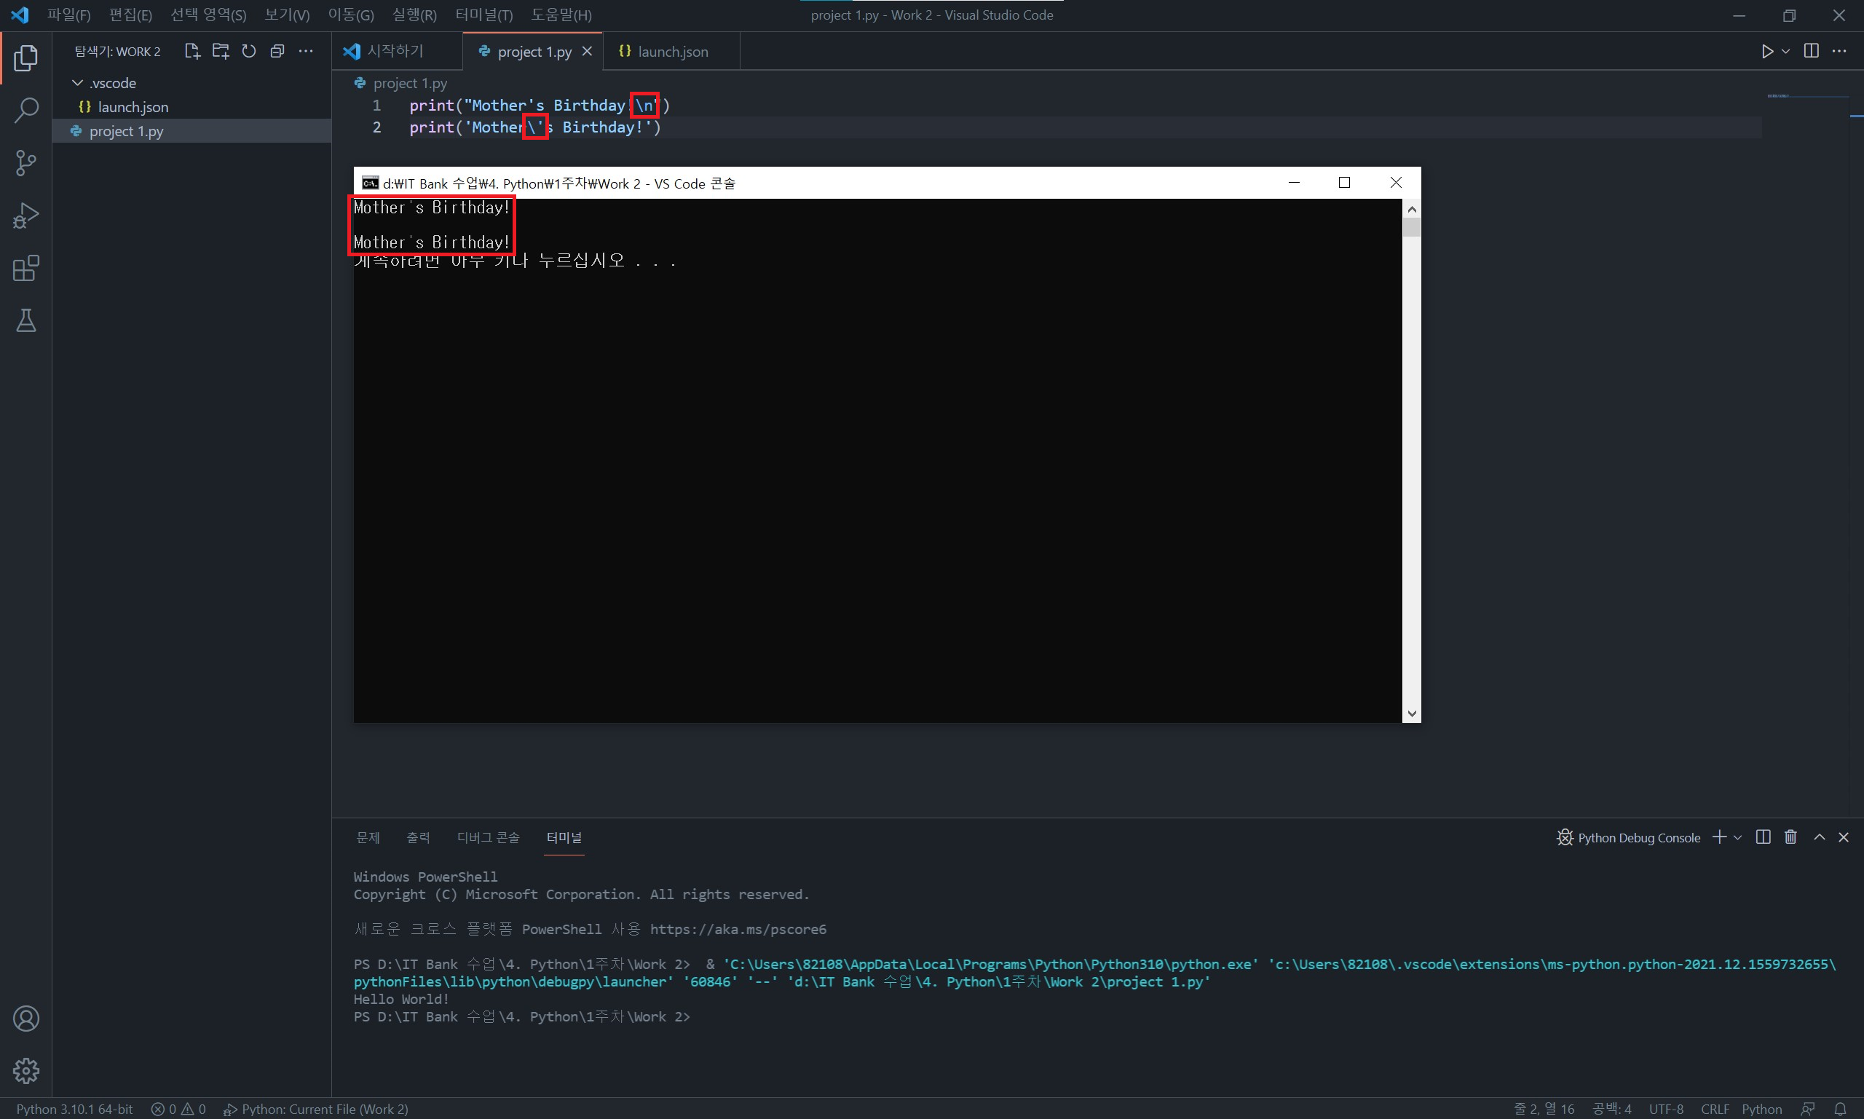Click the New File explorer icon
1864x1119 pixels.
(191, 51)
